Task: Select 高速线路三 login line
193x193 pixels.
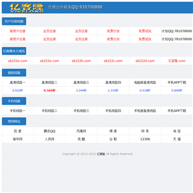Action: click(x=81, y=83)
